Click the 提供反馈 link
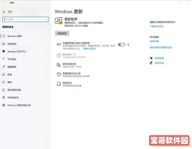Image resolution: width=192 pixels, height=149 pixels. [x=159, y=63]
